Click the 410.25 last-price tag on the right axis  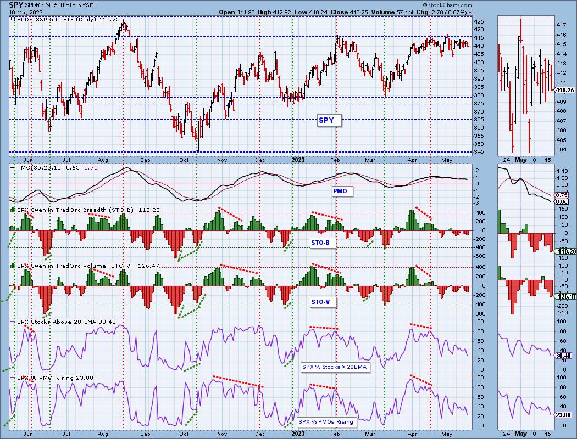pos(565,90)
